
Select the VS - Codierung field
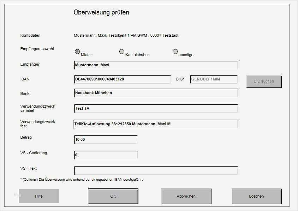pos(105,155)
